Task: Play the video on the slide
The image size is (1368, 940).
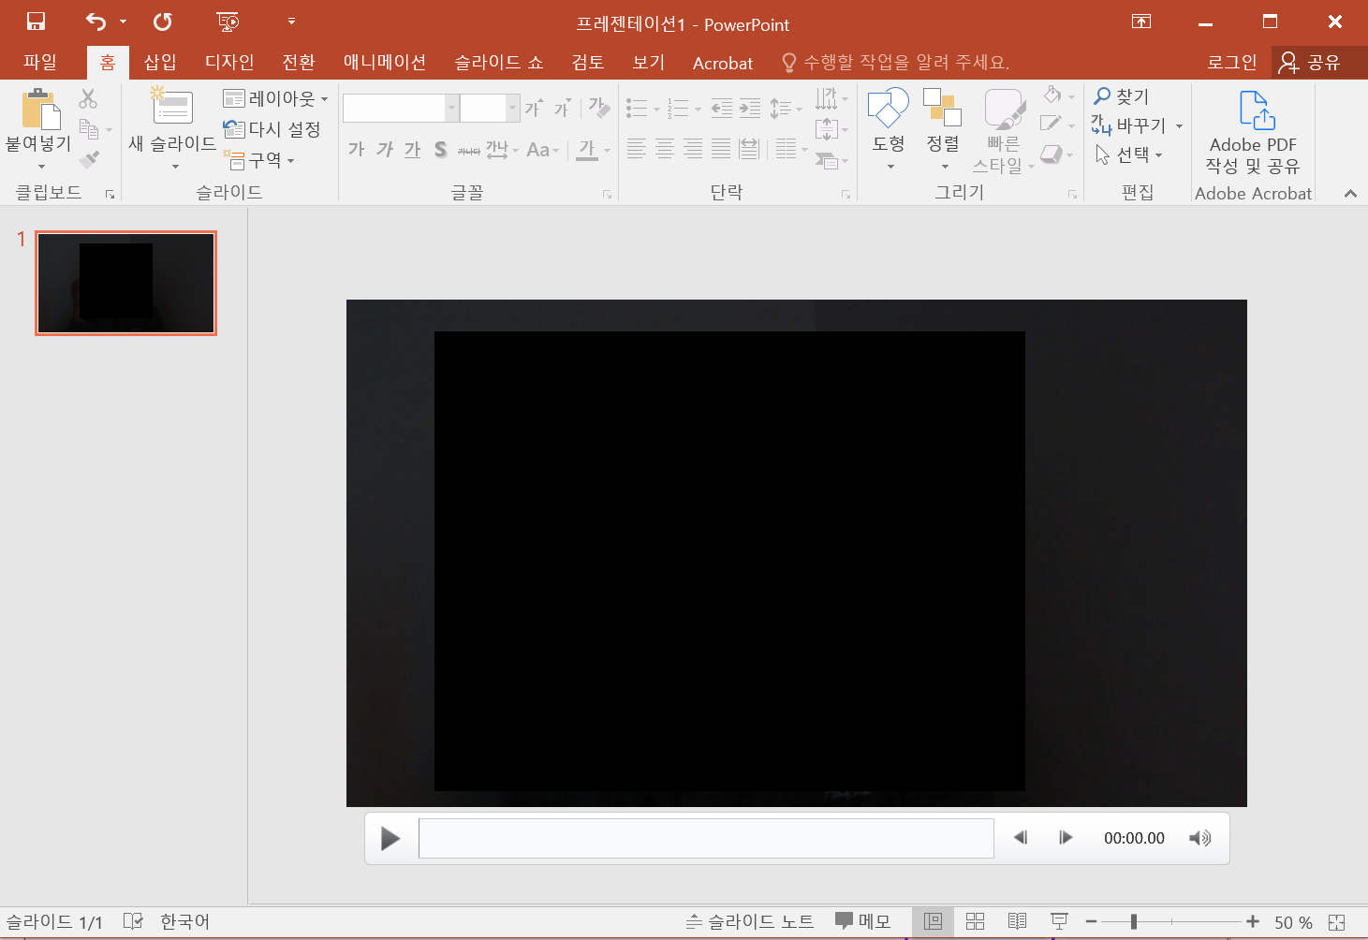Action: click(x=390, y=838)
